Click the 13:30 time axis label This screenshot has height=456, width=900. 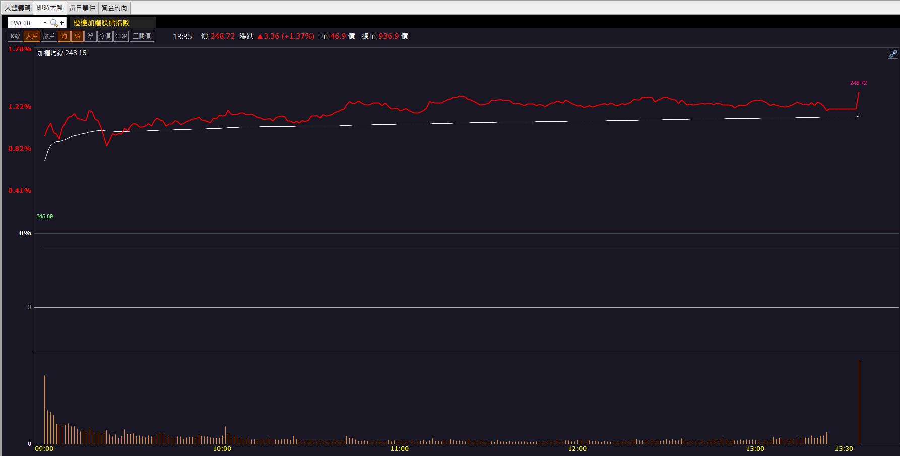(x=844, y=449)
